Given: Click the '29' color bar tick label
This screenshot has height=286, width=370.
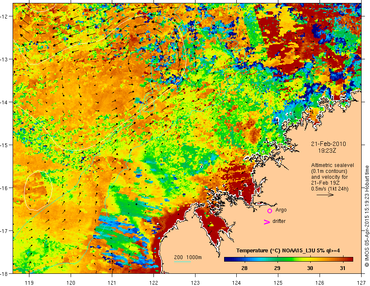Looking at the screenshot, I should (x=277, y=268).
